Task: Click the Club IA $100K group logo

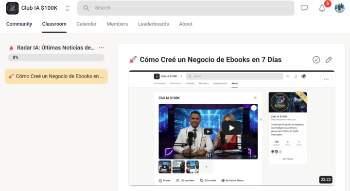Action: click(x=12, y=8)
